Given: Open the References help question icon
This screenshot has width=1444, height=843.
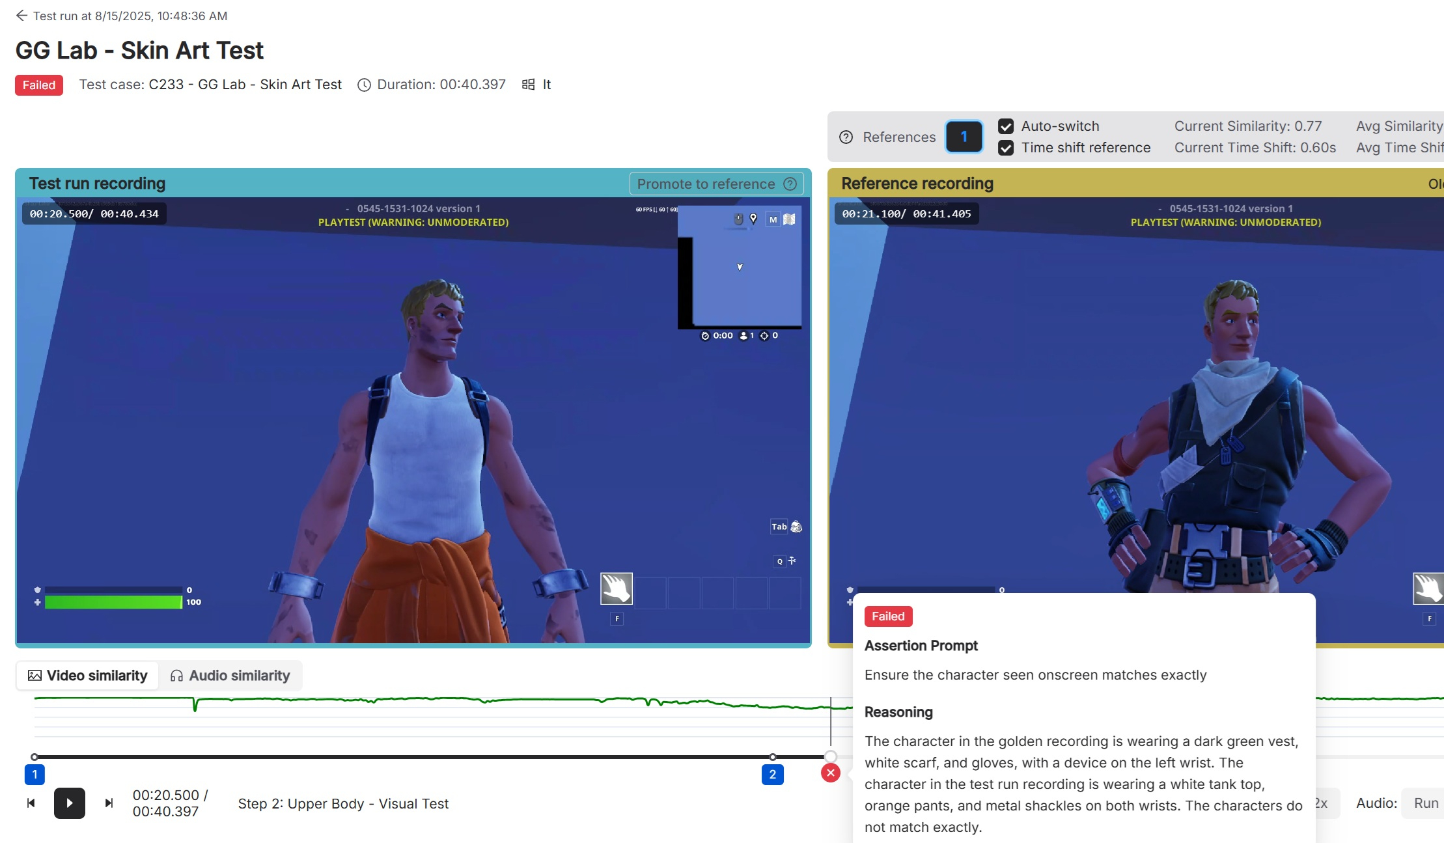Looking at the screenshot, I should (846, 137).
